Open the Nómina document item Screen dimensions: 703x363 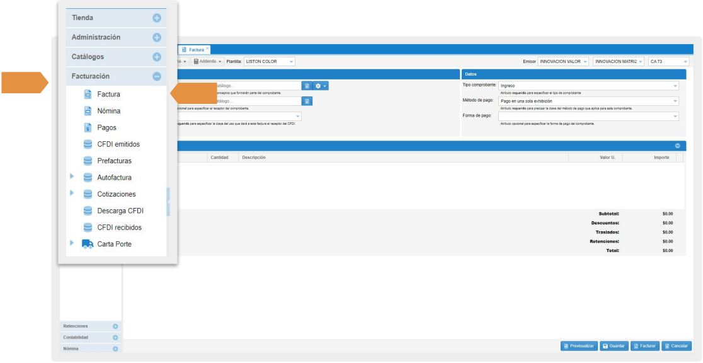pyautogui.click(x=108, y=111)
